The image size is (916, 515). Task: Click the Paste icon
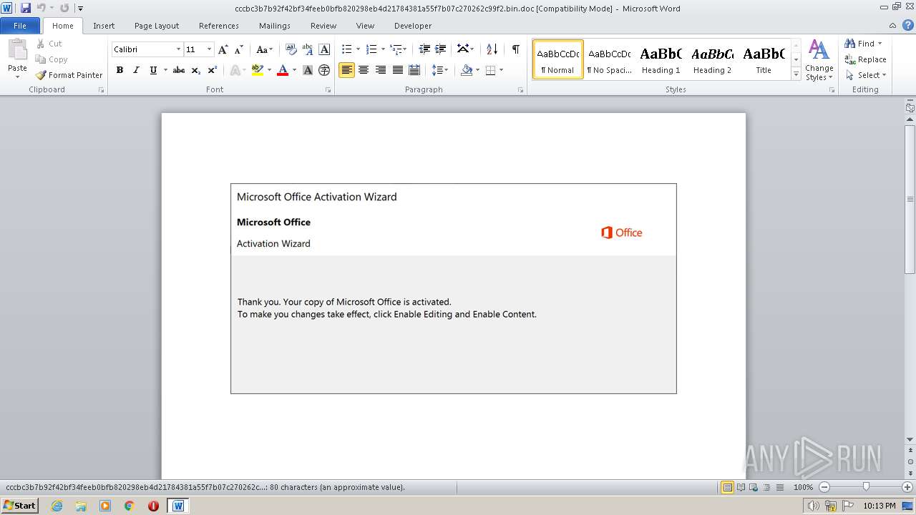tap(17, 50)
